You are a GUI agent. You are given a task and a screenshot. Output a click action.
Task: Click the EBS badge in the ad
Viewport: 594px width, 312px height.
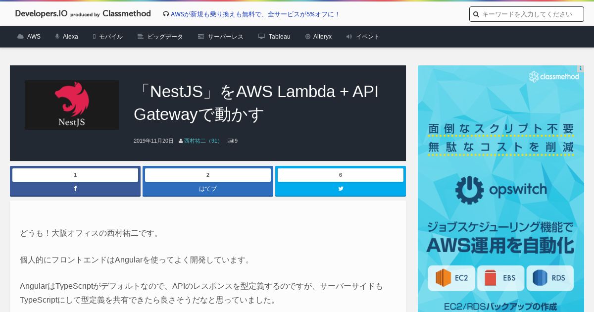coord(501,278)
